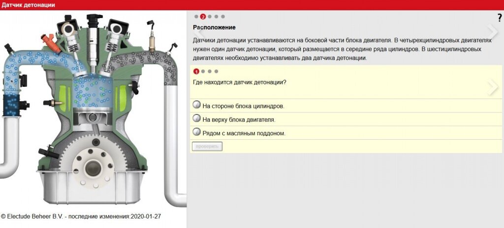This screenshot has height=228, width=504.
Task: Click the crankshaft position sensor near flywheel
Action: [48, 152]
